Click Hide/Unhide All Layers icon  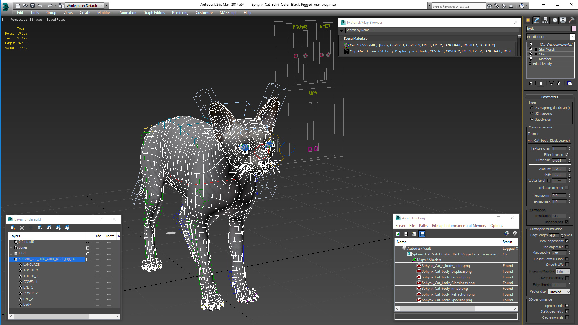tap(58, 228)
